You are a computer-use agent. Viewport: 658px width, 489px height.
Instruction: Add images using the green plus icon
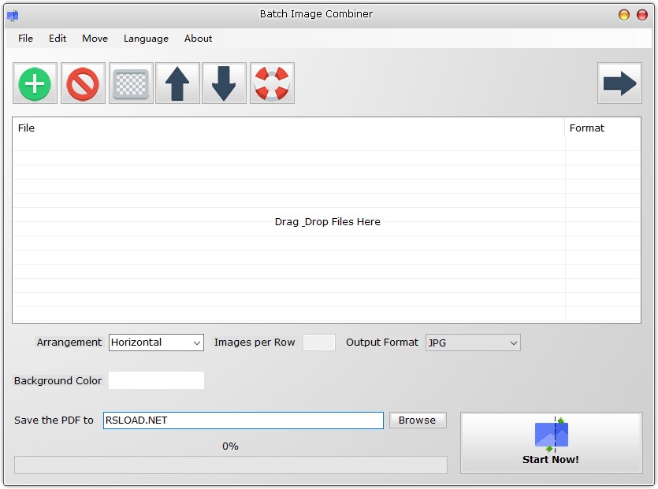(34, 83)
